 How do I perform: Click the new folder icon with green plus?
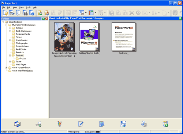(x=40, y=13)
